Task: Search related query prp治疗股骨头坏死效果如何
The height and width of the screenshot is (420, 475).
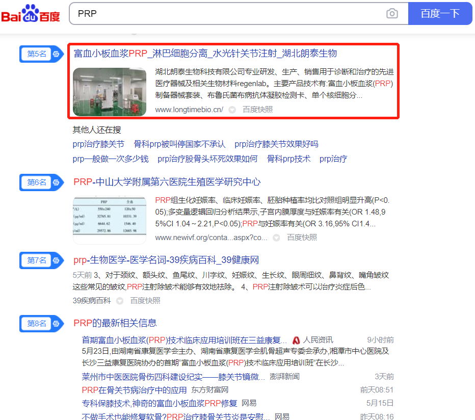Action: click(x=208, y=159)
